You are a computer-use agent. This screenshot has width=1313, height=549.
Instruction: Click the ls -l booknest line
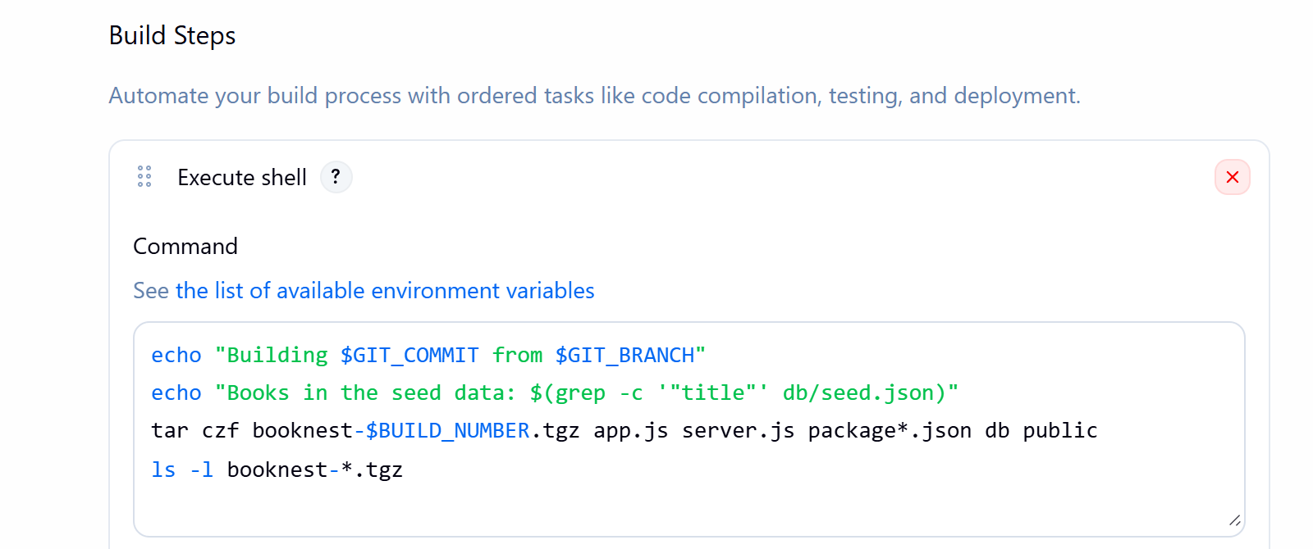(277, 470)
